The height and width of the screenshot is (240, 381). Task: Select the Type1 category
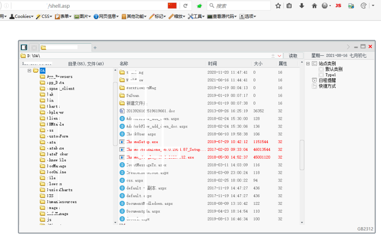tap(331, 75)
